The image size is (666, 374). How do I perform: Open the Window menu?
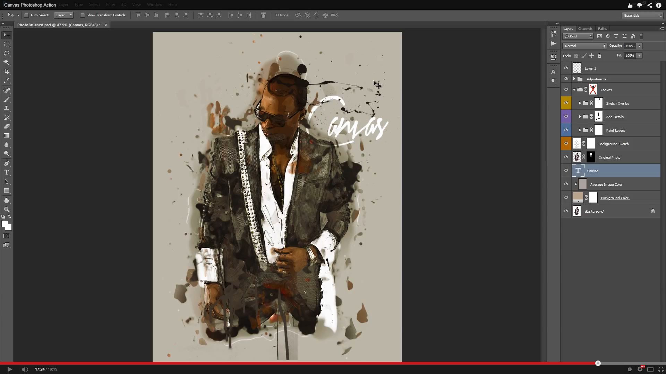[x=155, y=5]
